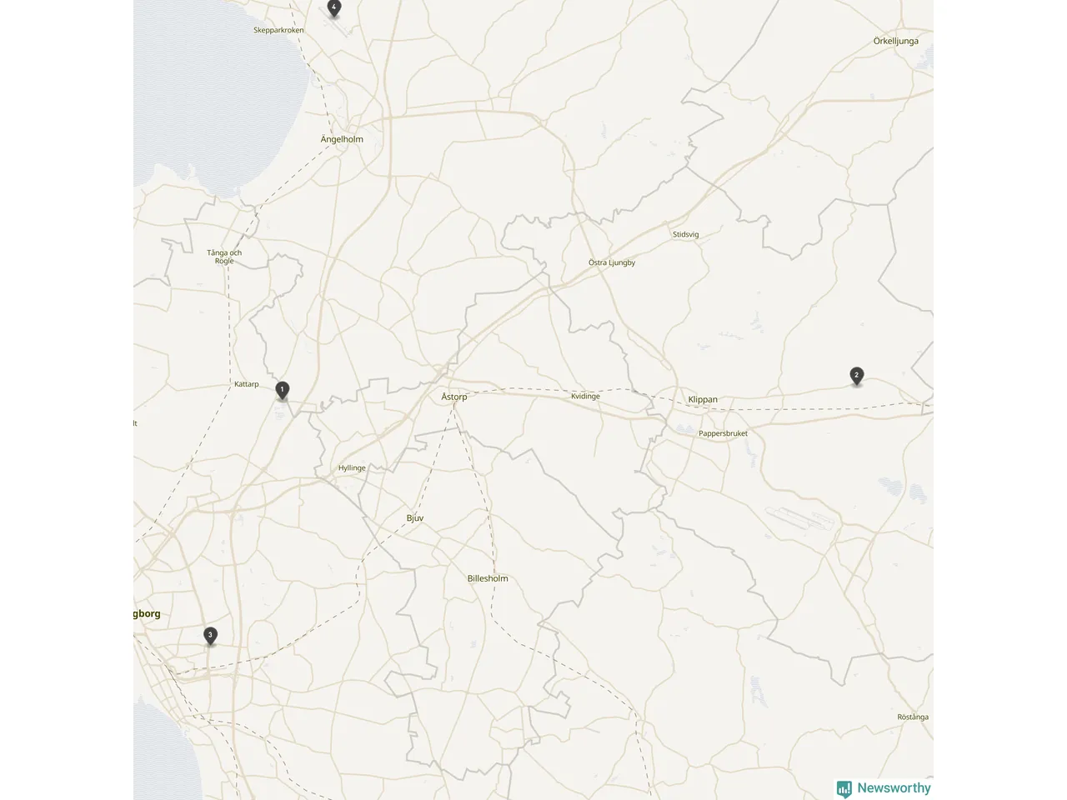Click the Kvidinge place label
Viewport: 1067px width, 800px height.
[x=585, y=396]
